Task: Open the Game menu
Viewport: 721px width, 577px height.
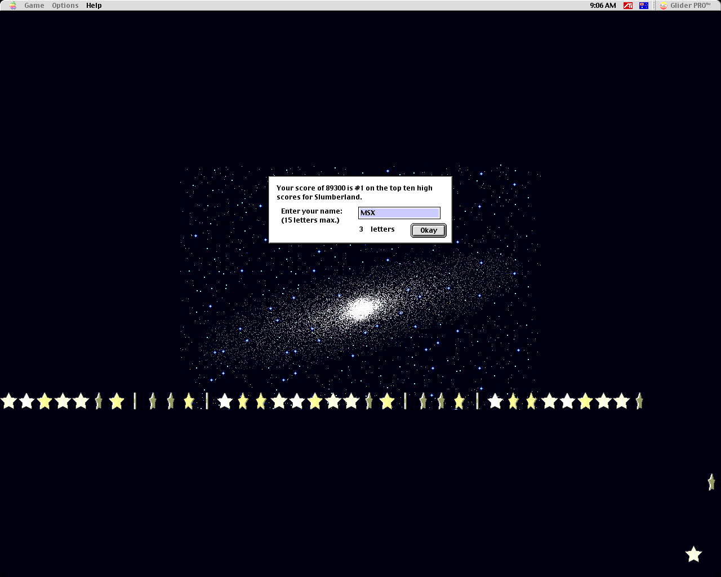Action: (x=34, y=6)
